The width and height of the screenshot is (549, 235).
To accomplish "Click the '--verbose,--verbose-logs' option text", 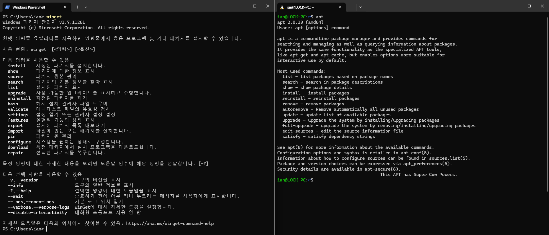I will tap(39, 207).
